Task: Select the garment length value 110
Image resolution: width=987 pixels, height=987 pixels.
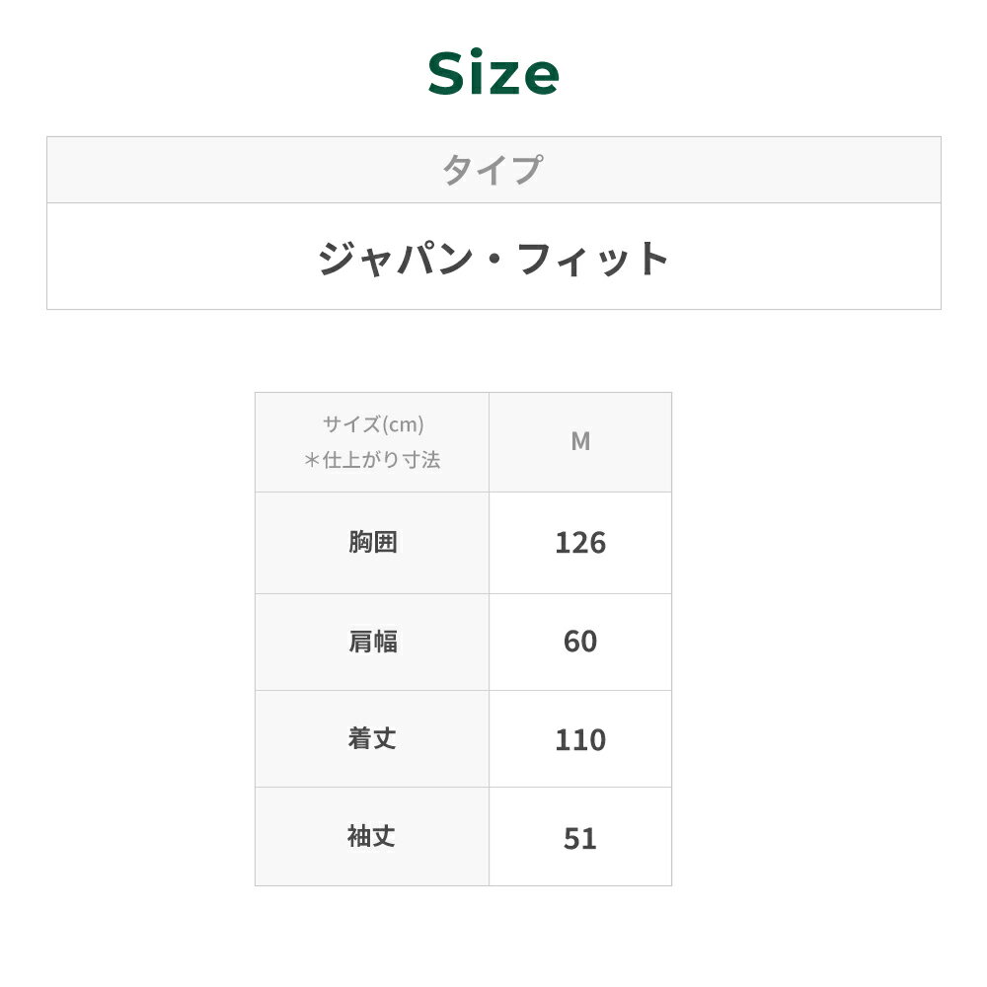Action: coord(580,740)
